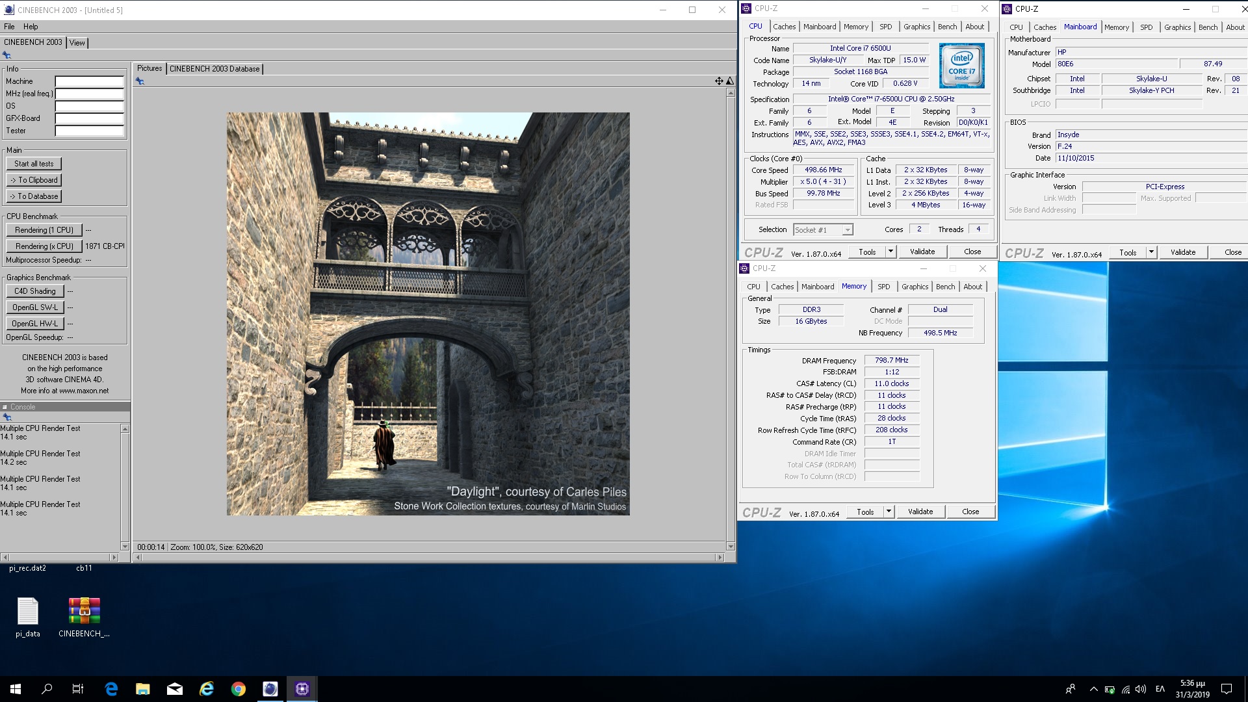This screenshot has height=702, width=1248.
Task: Click Validate in Memory CPU-Z window
Action: pos(920,512)
